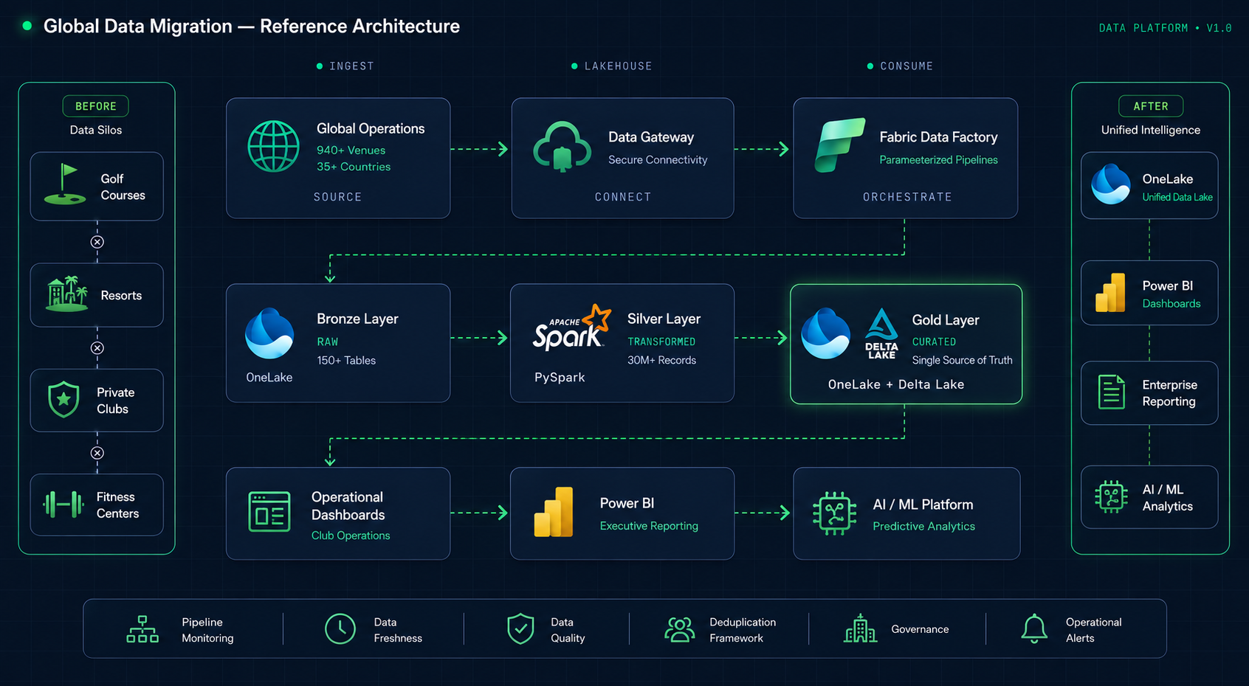This screenshot has width=1249, height=686.
Task: Click the Governance building icon
Action: (x=860, y=628)
